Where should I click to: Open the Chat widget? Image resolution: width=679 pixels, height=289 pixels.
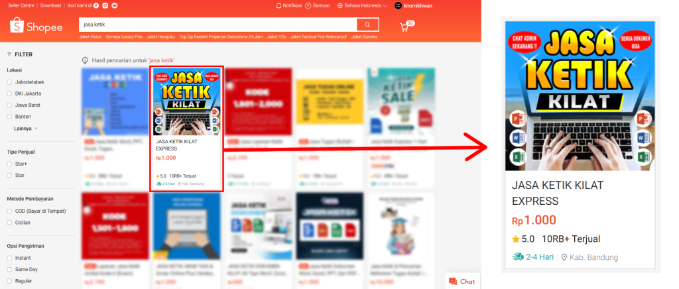462,281
